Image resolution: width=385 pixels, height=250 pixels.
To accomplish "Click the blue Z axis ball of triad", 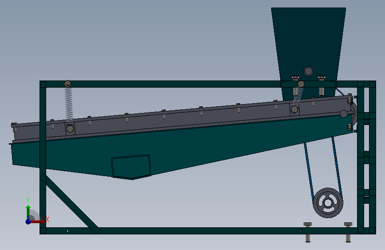I will 28,222.
